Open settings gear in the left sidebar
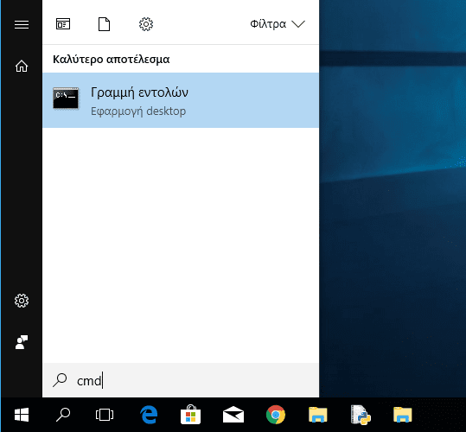This screenshot has height=432, width=466. click(x=22, y=301)
